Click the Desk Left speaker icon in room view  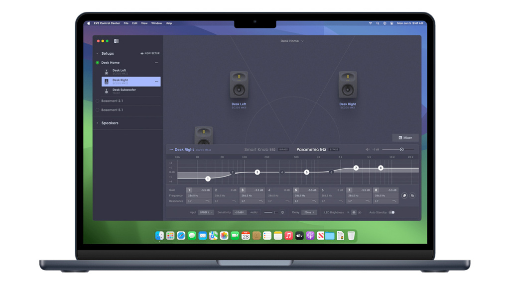point(239,85)
